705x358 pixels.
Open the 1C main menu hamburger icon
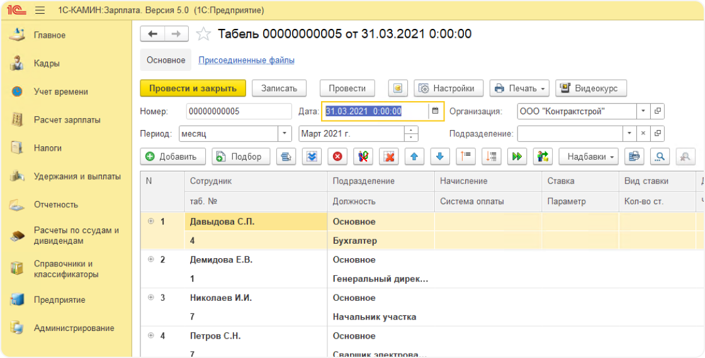[x=40, y=10]
